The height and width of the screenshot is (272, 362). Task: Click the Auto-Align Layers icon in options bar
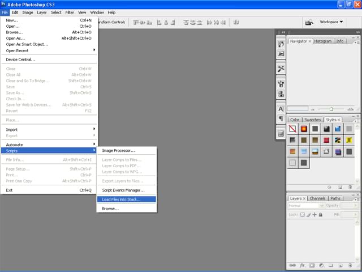(x=236, y=23)
